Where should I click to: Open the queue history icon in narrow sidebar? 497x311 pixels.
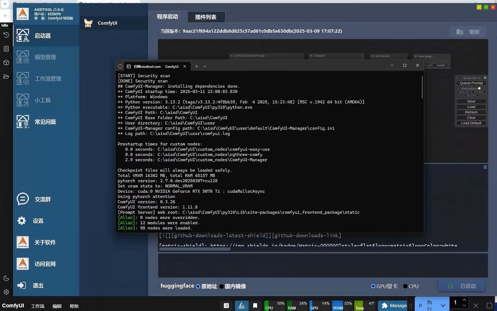6,35
